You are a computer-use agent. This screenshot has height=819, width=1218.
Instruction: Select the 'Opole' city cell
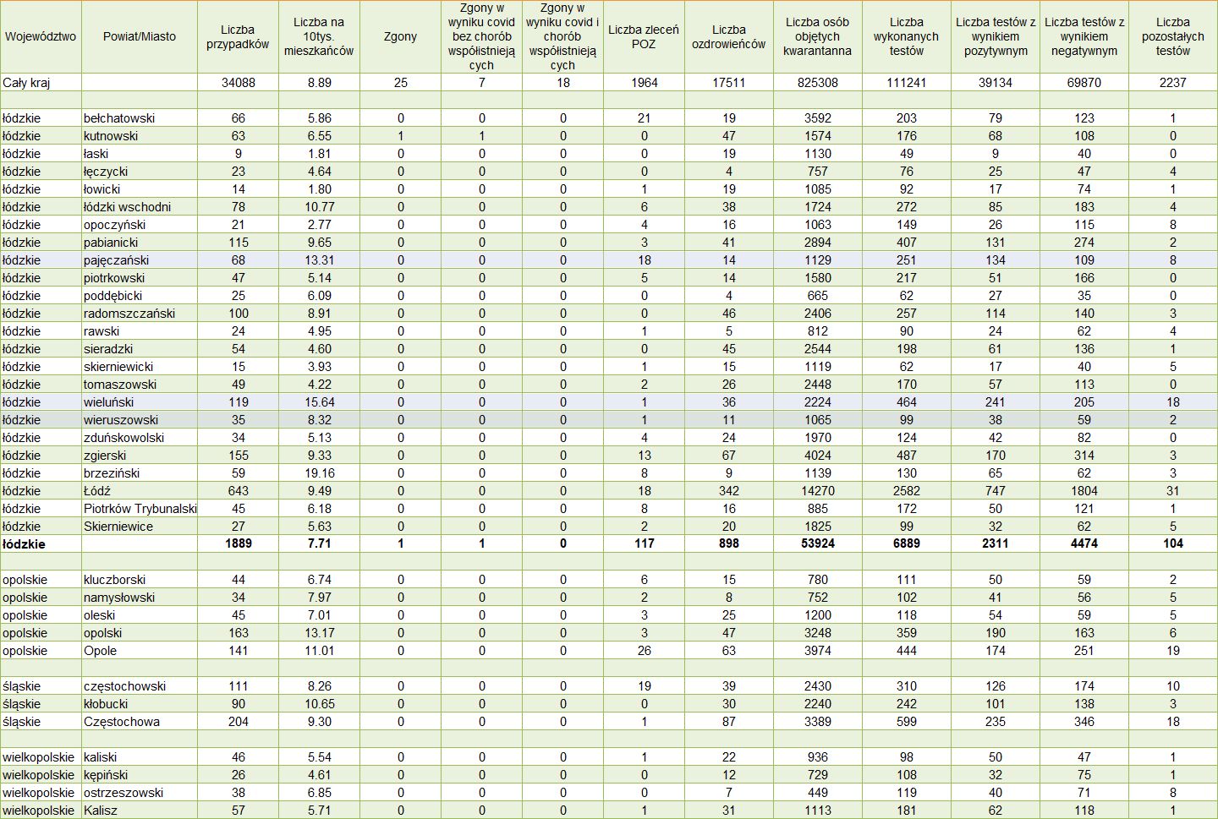pyautogui.click(x=140, y=651)
